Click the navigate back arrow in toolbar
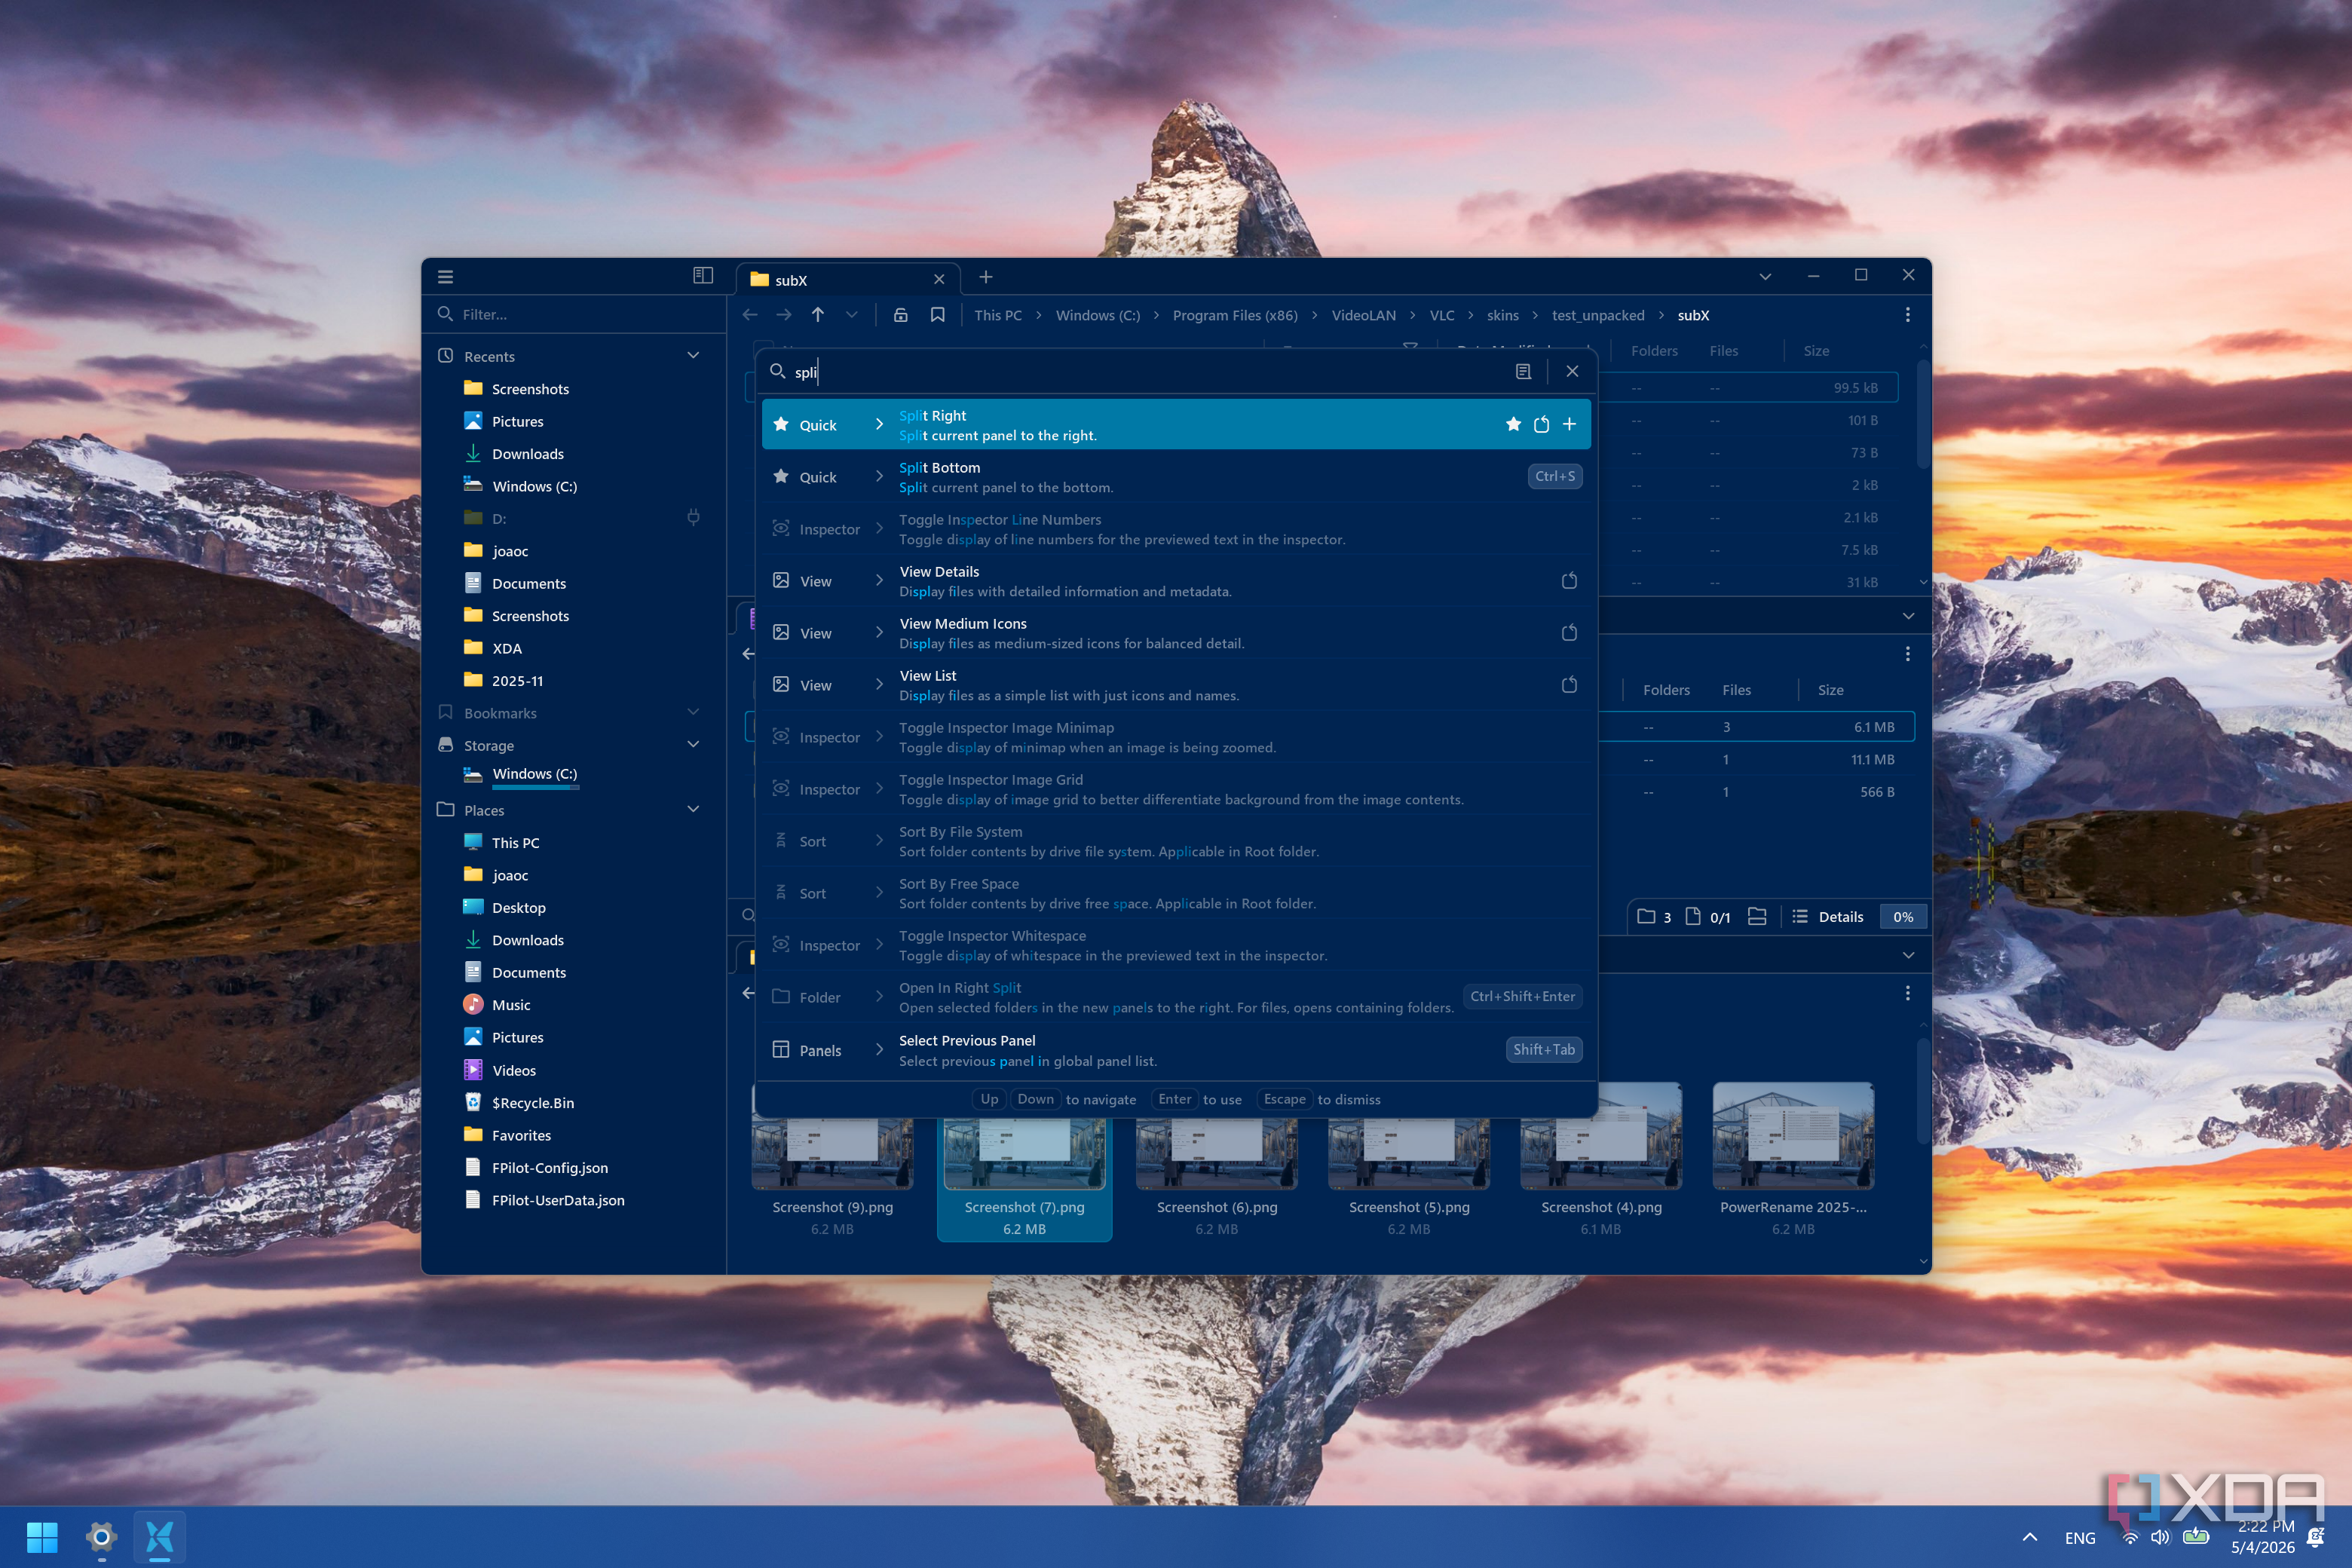 coord(750,315)
